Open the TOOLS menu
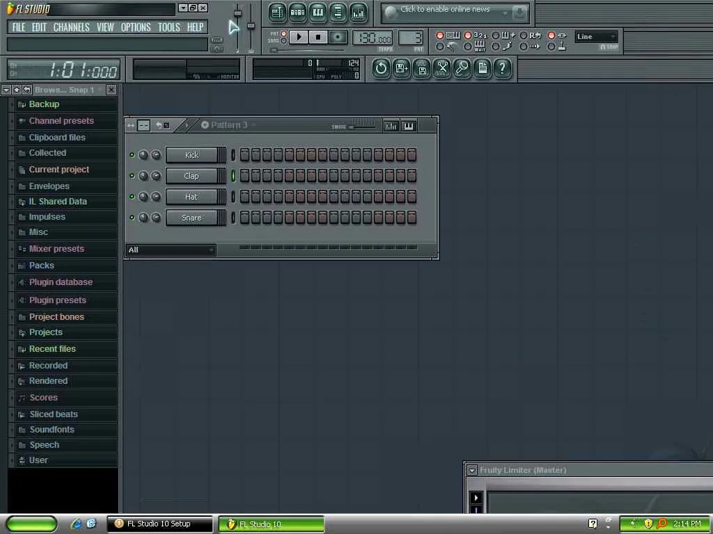713x534 pixels. [169, 27]
